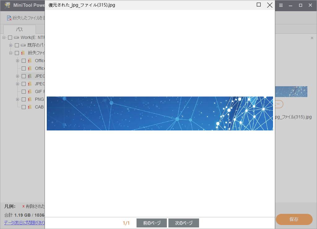The width and height of the screenshot is (317, 229).
Task: Switch to the パス tab
Action: pyautogui.click(x=20, y=29)
